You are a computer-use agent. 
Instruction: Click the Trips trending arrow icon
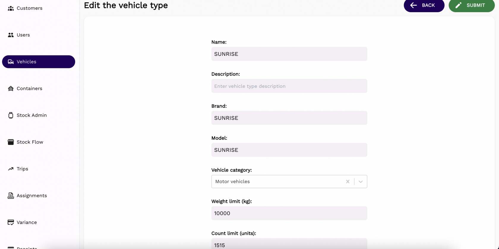tap(11, 169)
